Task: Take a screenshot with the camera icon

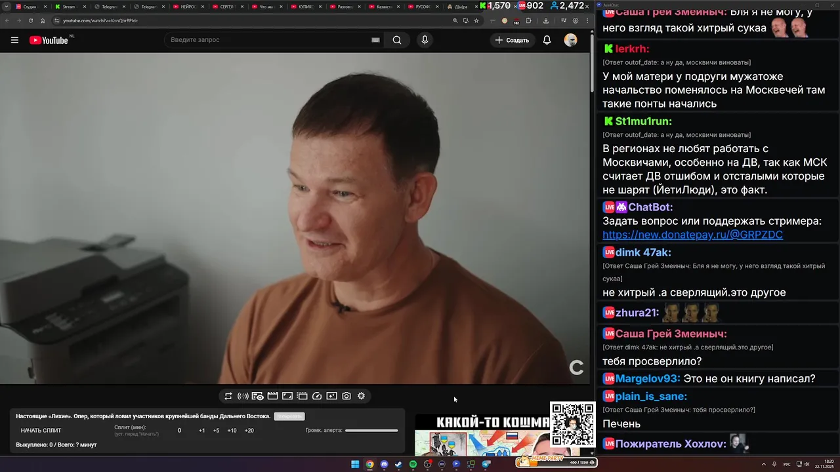Action: (346, 396)
